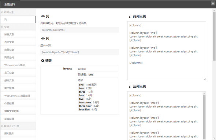
Task: Click the 'four' option labeled 1:4列
Action: click(82, 95)
